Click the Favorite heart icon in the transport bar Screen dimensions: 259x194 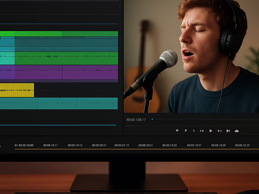click(177, 131)
